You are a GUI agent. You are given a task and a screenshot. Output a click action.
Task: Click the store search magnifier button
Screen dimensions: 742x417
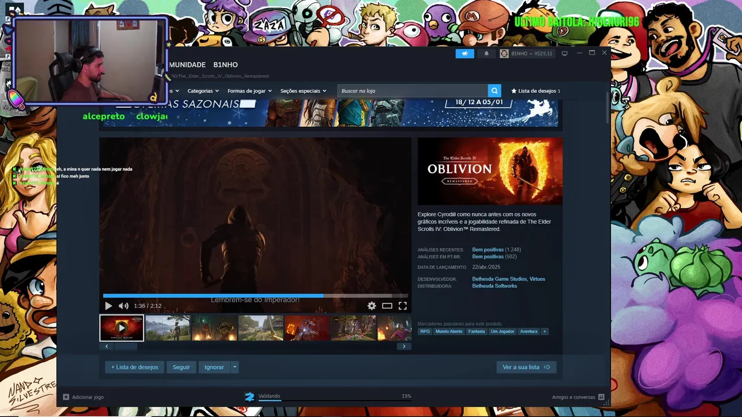(x=494, y=91)
